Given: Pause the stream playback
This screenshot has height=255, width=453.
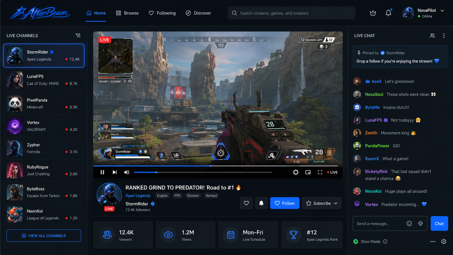Looking at the screenshot, I should (102, 172).
